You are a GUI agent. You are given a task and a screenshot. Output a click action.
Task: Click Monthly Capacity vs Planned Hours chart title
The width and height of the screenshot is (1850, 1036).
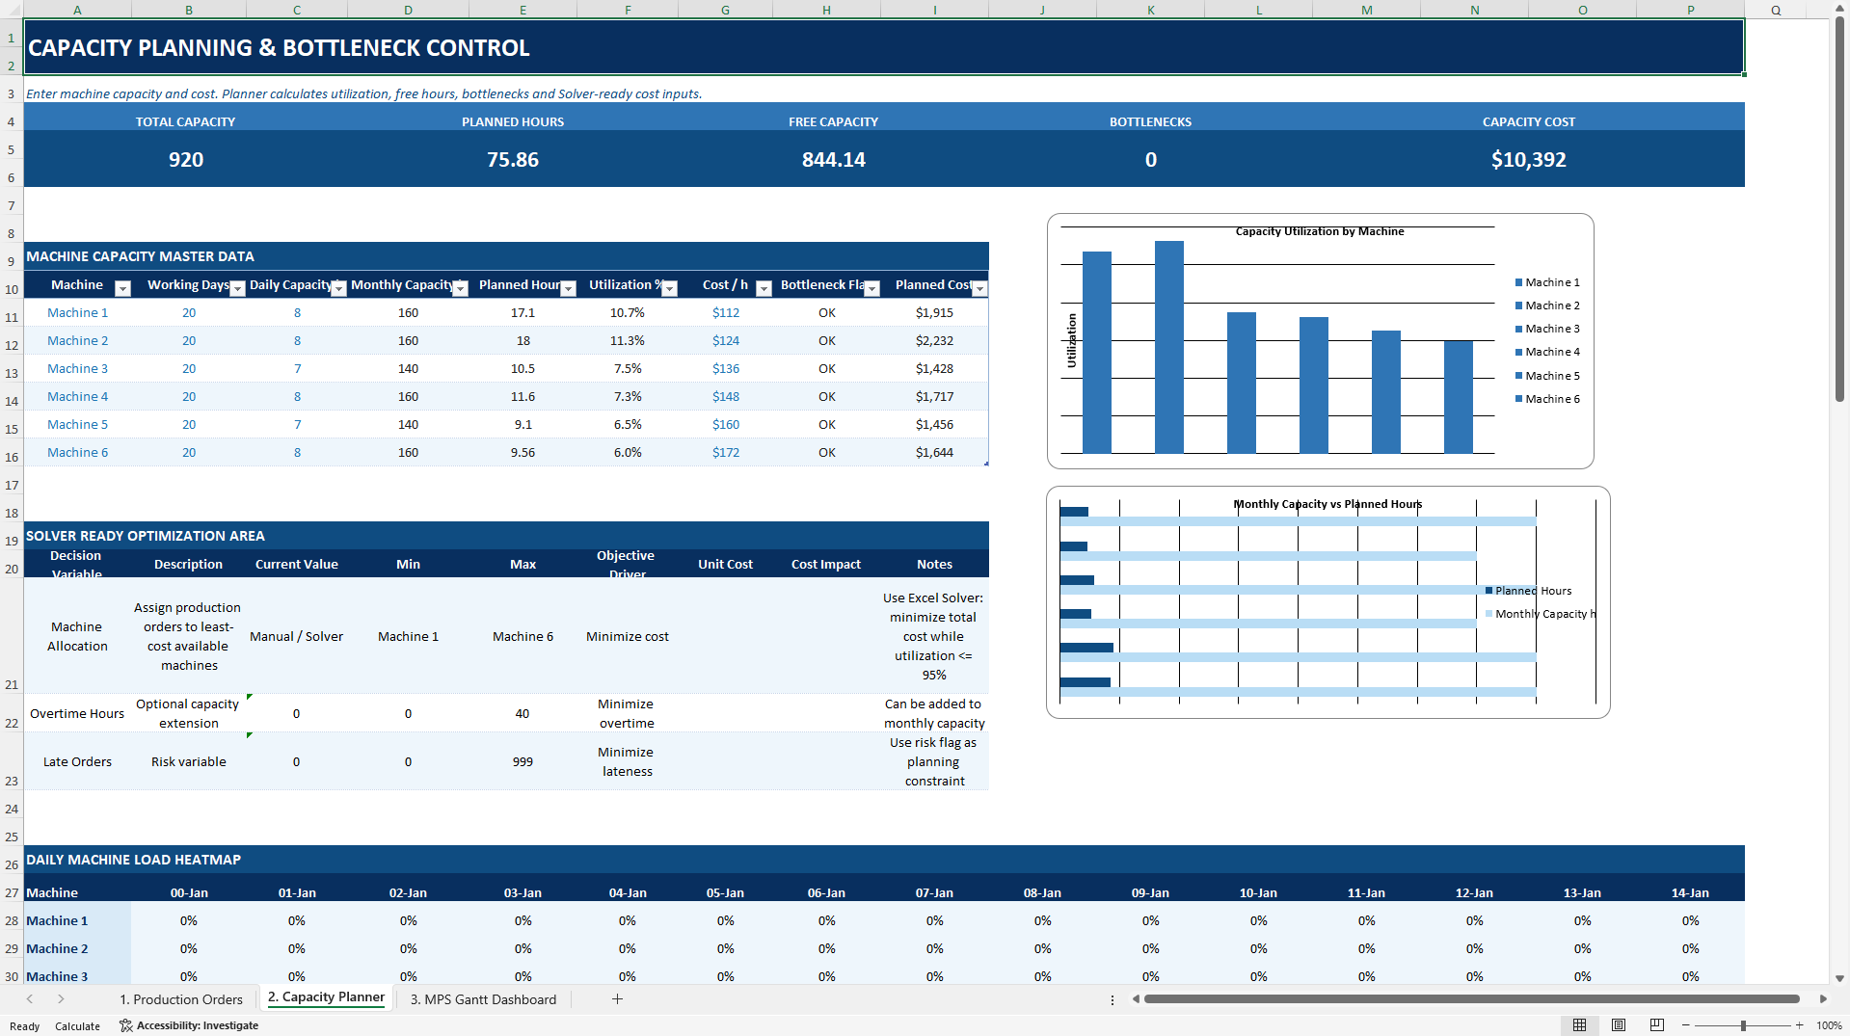click(x=1327, y=504)
